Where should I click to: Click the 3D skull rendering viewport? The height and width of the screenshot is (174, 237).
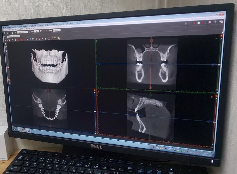pos(50,64)
